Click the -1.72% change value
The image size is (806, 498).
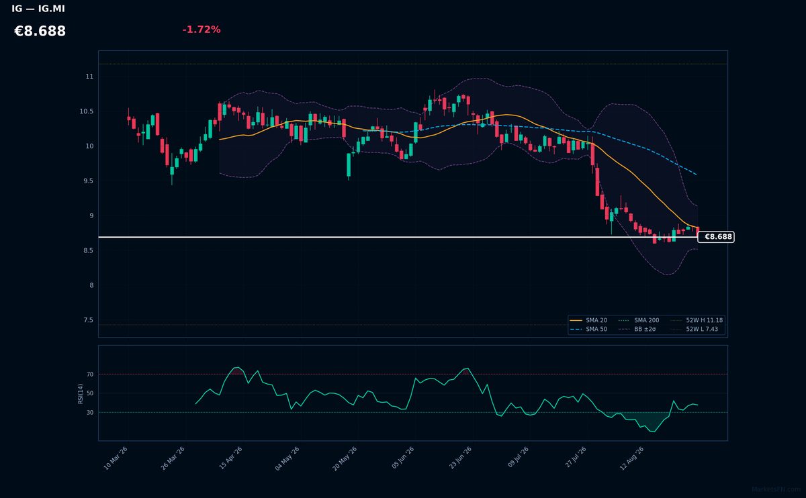[201, 30]
